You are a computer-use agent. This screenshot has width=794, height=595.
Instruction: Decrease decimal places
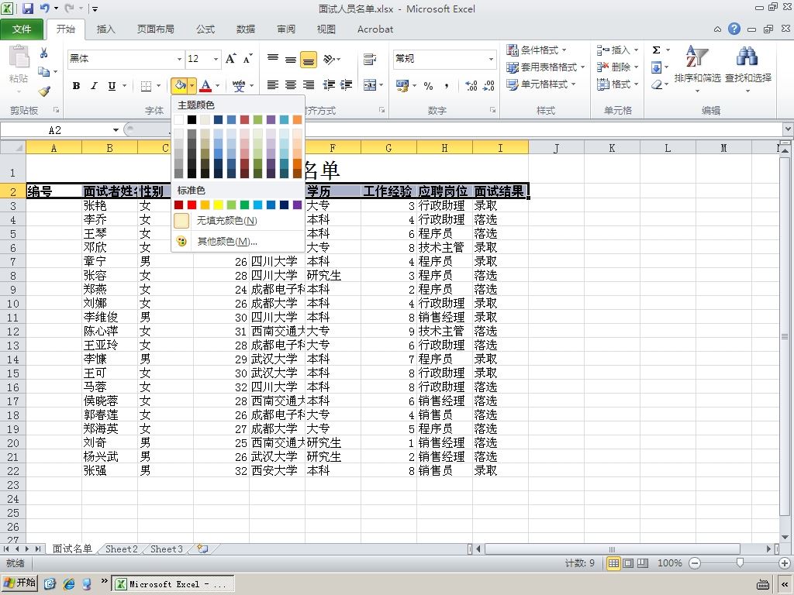(488, 85)
